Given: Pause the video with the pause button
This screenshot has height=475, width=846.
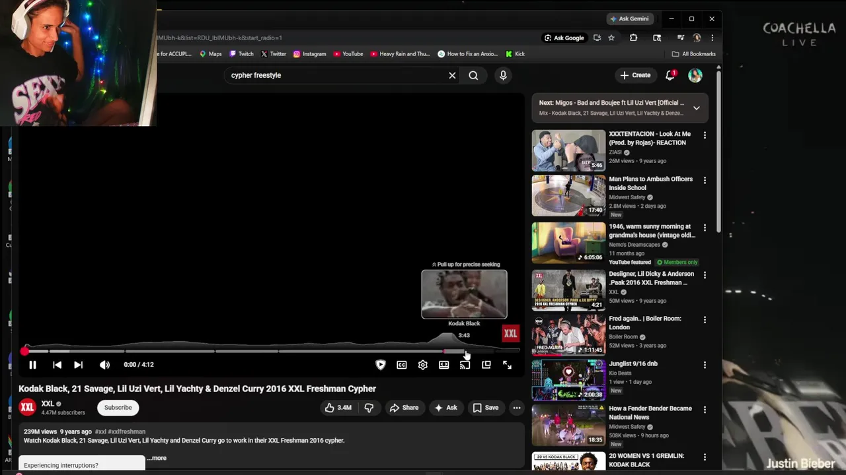Looking at the screenshot, I should tap(32, 365).
